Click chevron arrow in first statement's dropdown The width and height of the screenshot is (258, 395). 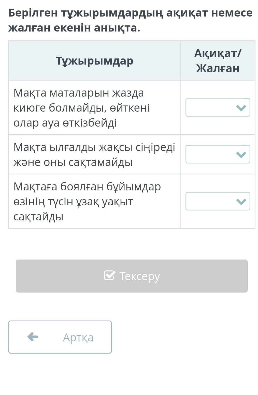point(241,108)
